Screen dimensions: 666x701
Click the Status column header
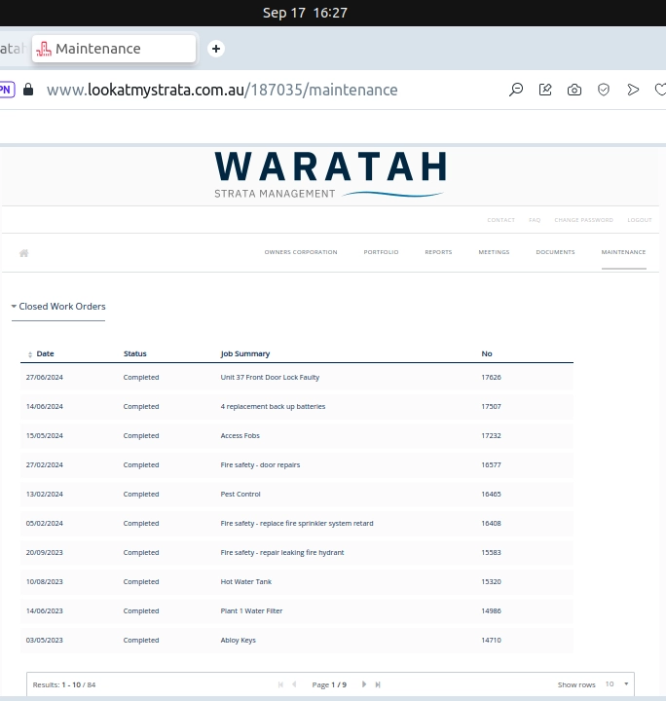click(135, 353)
